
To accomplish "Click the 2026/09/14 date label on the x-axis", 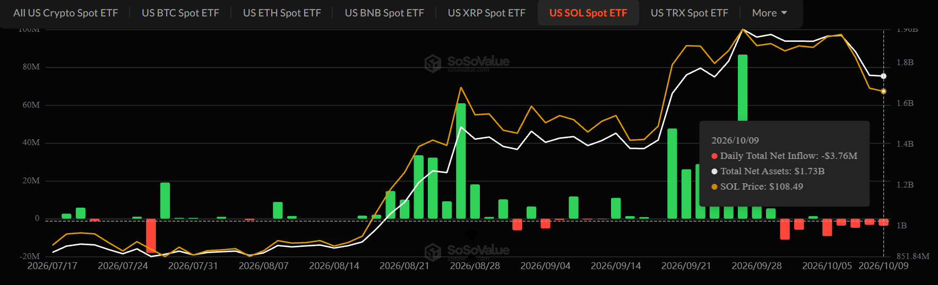I will 616,265.
